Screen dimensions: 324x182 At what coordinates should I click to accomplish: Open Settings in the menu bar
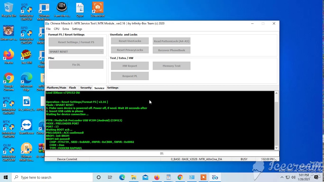(77, 29)
